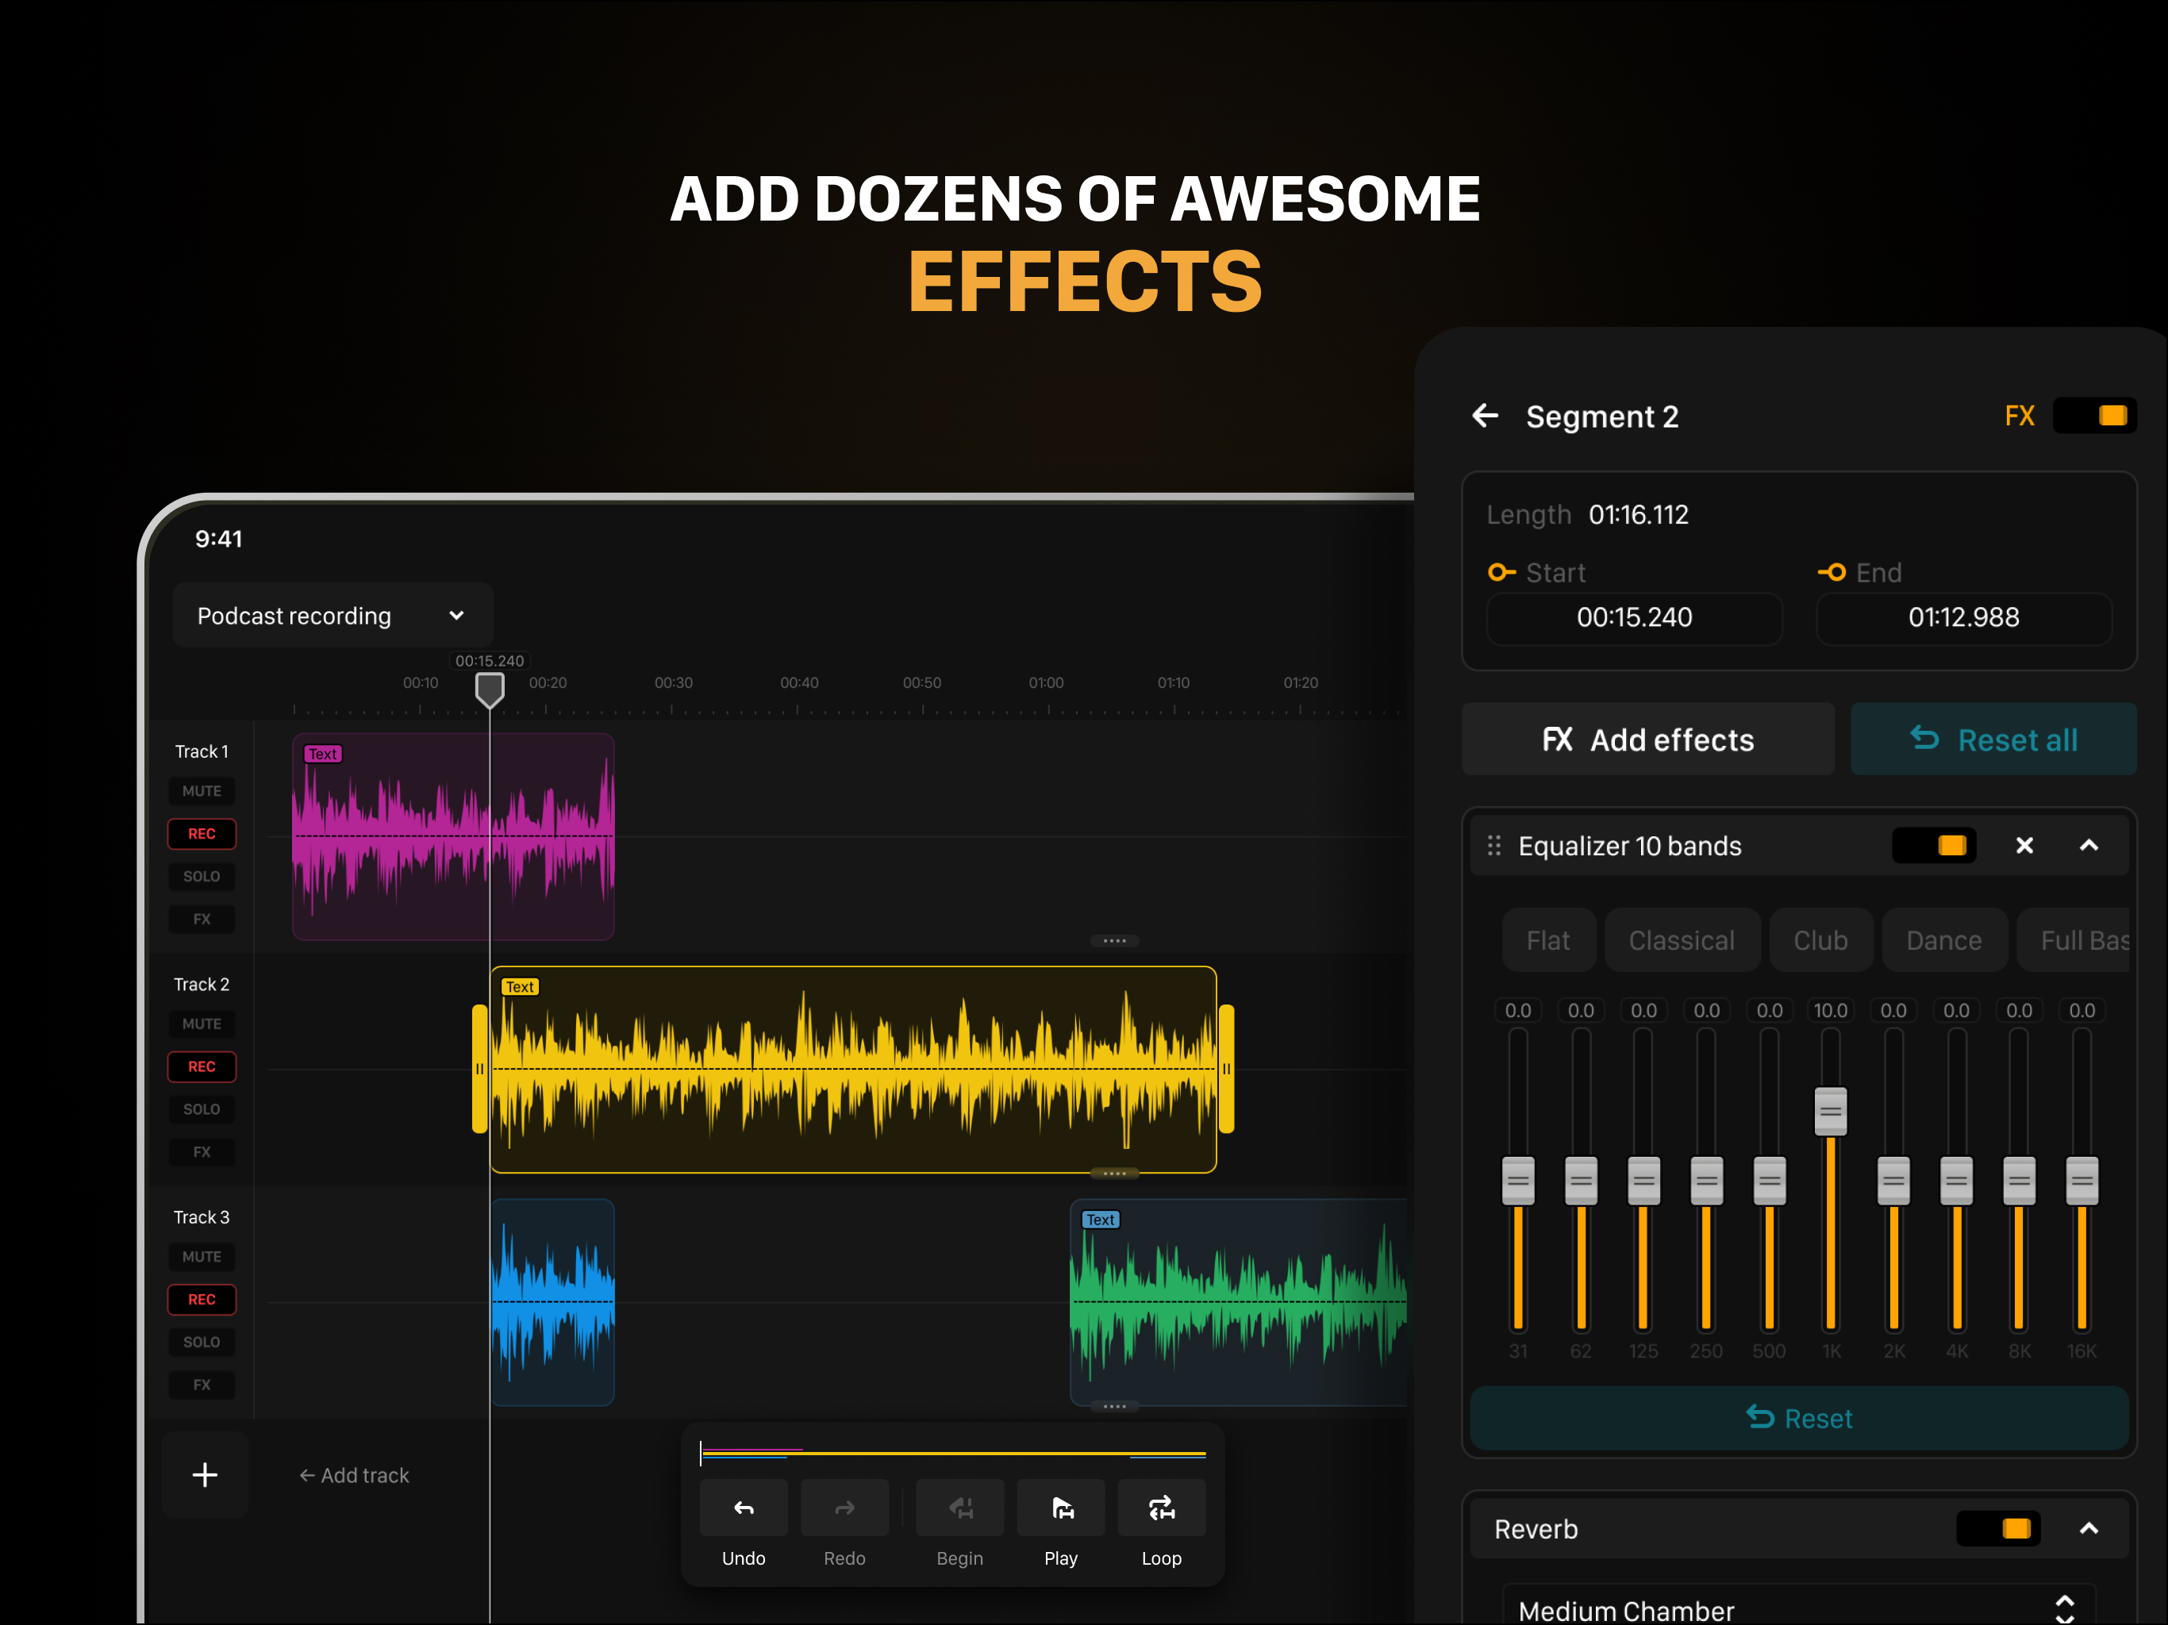Screen dimensions: 2168x1625
Task: Arm REC on Track 1
Action: click(202, 833)
